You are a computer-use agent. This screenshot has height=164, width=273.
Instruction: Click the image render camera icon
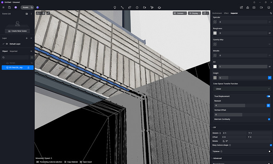coord(254,8)
